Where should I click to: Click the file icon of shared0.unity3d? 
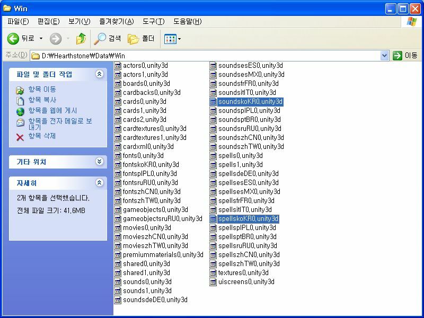pos(118,264)
